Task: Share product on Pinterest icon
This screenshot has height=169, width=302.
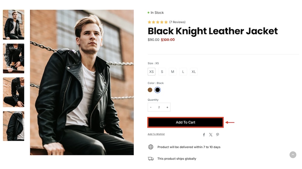Action: [217, 135]
